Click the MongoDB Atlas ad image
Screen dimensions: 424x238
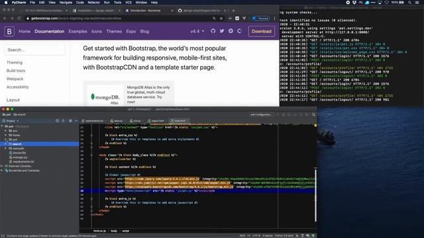[x=105, y=95]
